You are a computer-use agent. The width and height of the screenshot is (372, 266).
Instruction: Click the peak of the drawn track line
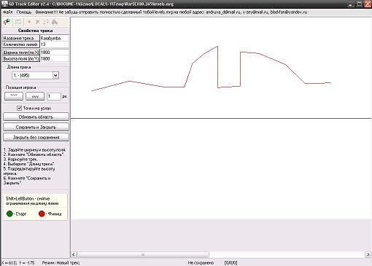click(x=217, y=46)
